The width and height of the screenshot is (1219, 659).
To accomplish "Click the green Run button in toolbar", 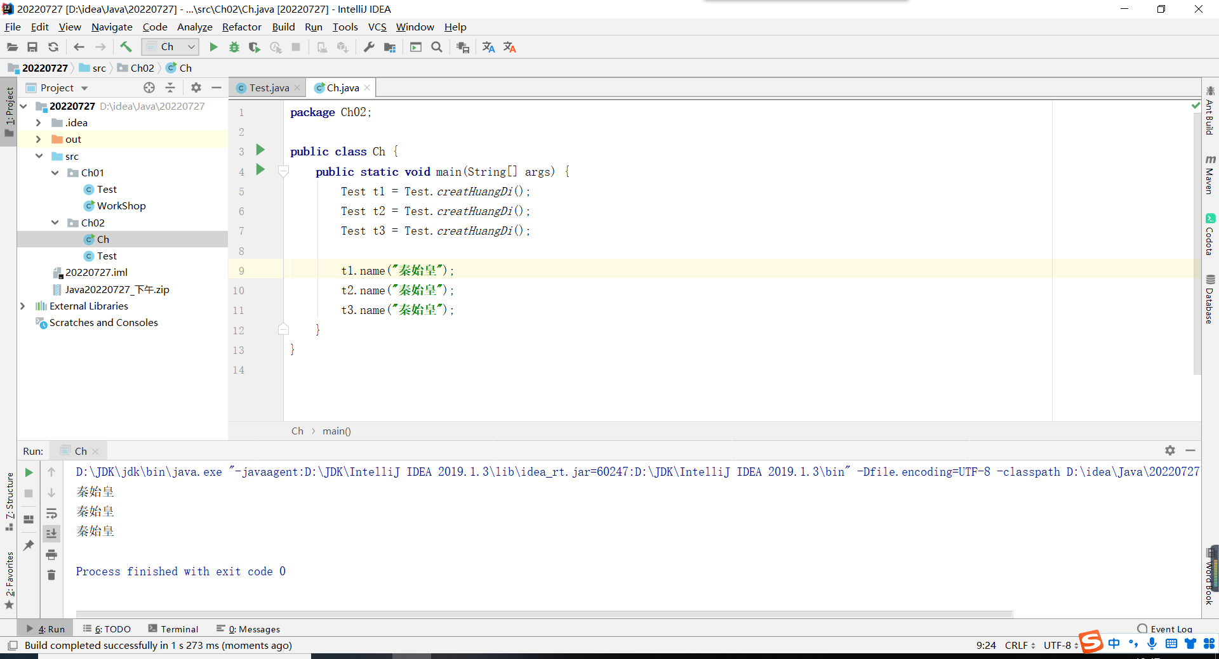I will (213, 47).
